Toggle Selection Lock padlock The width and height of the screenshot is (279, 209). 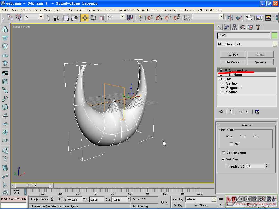52,199
